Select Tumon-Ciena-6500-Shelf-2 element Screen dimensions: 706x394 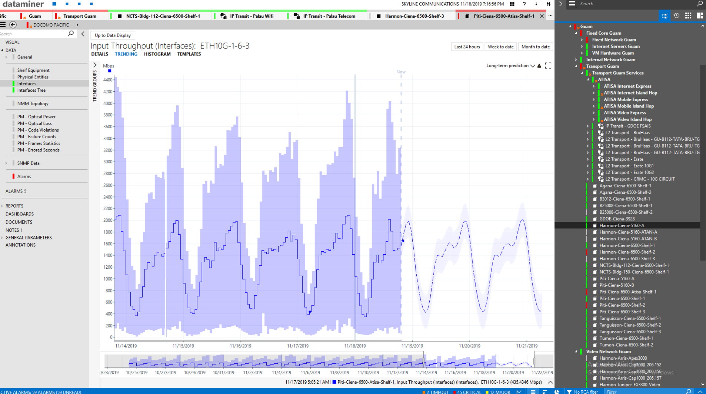coord(626,345)
